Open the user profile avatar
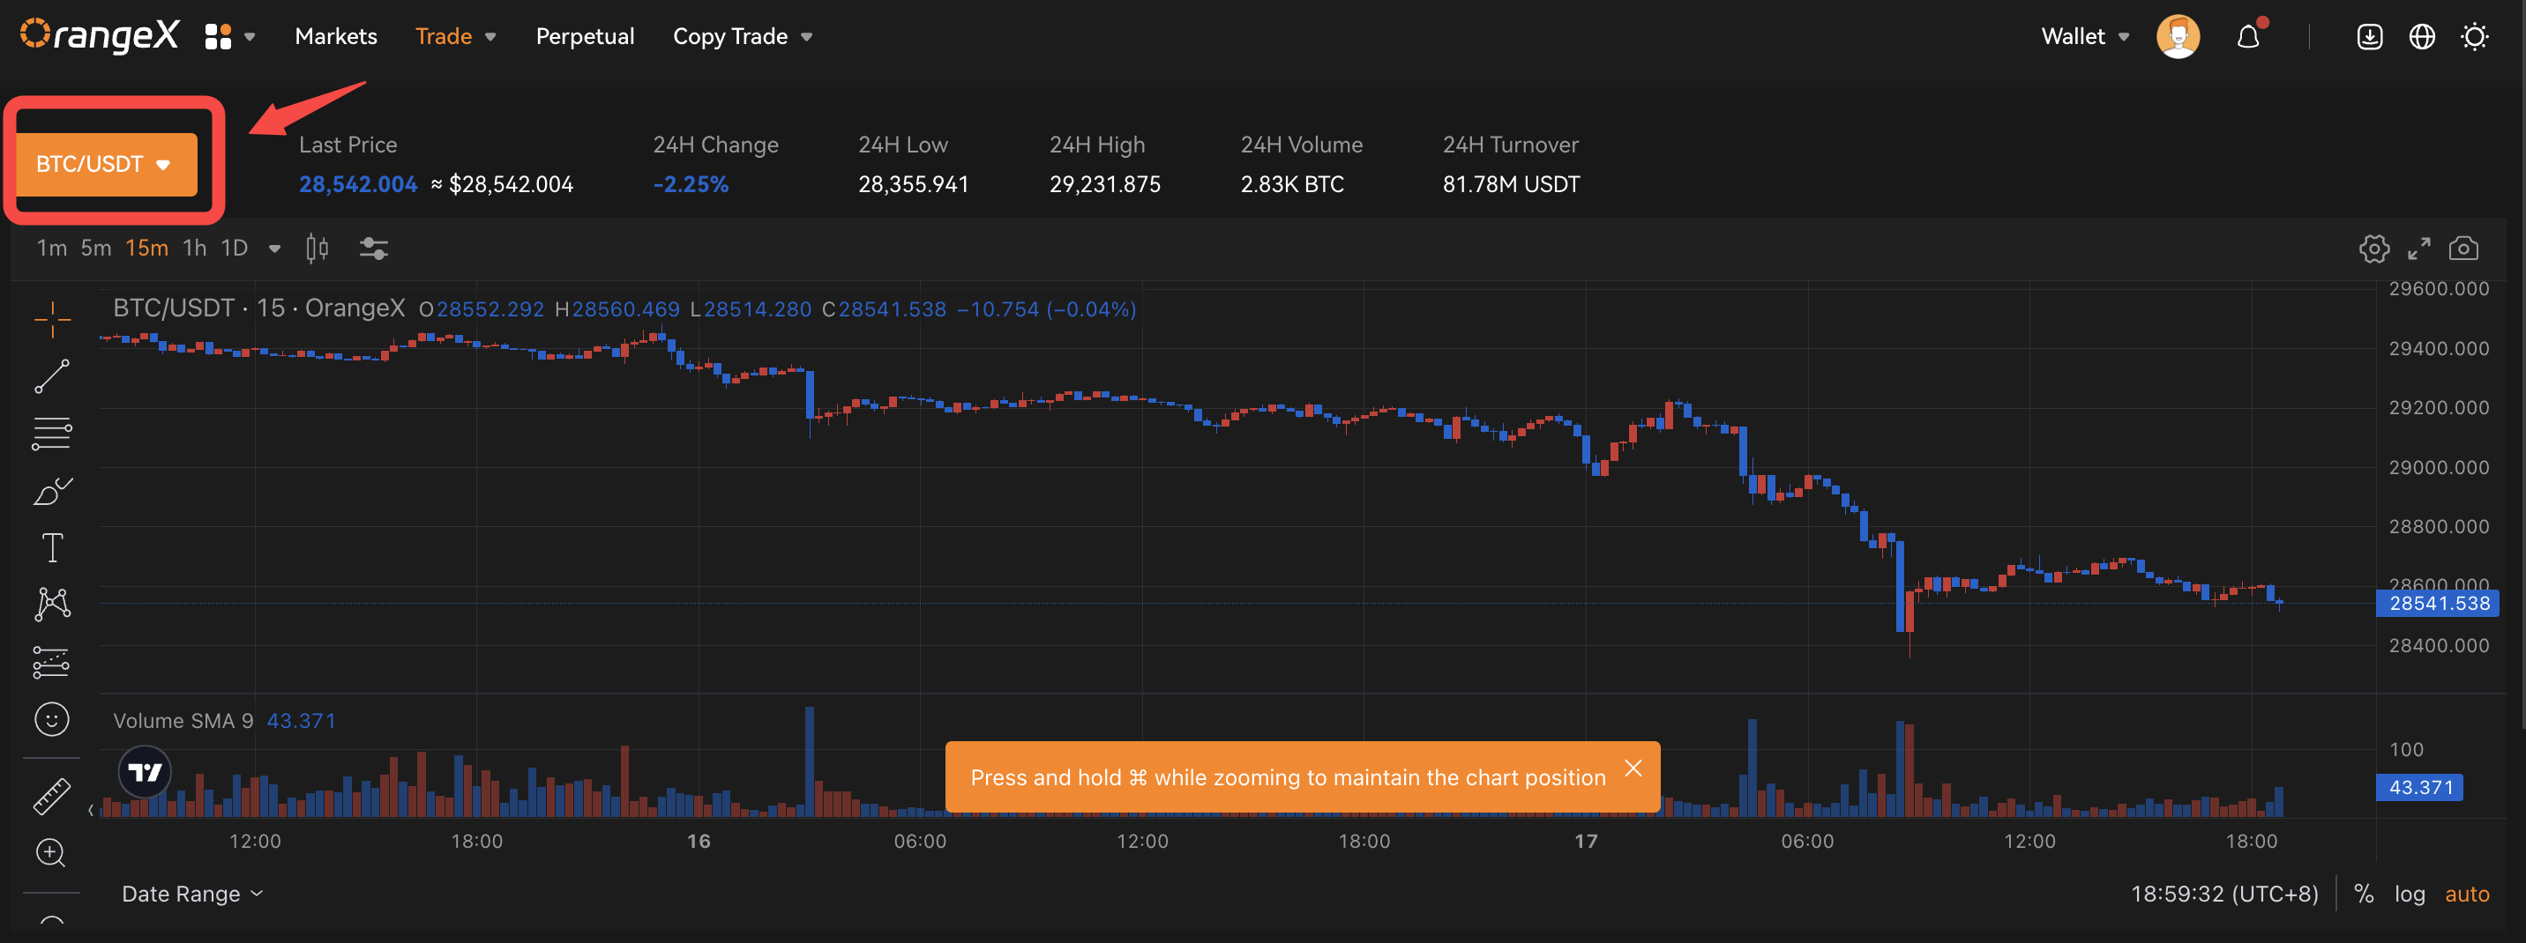The image size is (2526, 943). [x=2178, y=37]
